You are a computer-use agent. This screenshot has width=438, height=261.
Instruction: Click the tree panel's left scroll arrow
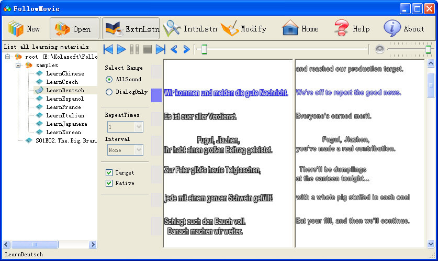pos(6,245)
